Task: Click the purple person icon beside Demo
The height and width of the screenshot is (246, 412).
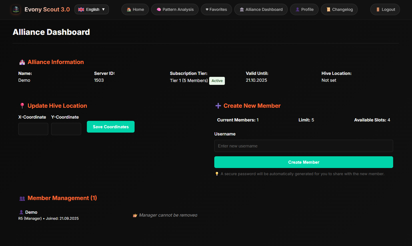Action: click(x=21, y=212)
